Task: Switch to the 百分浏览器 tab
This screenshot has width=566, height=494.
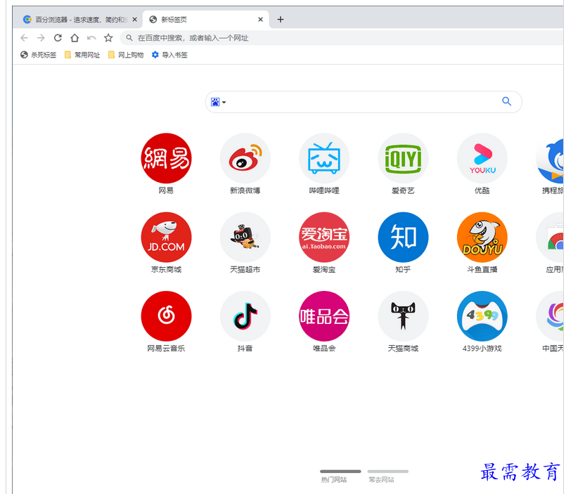Action: click(76, 20)
